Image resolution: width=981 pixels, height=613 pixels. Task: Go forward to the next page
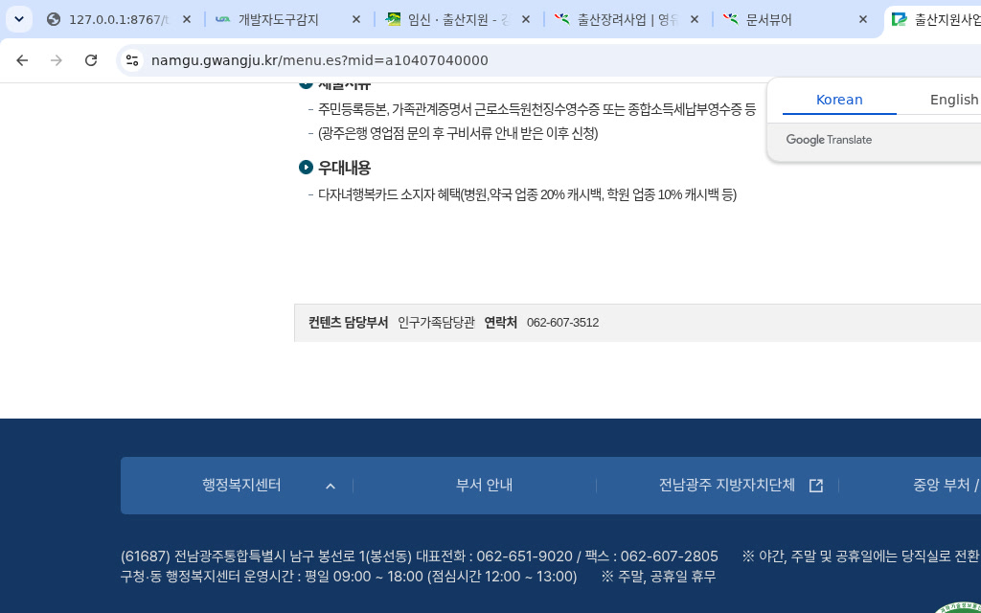(x=57, y=60)
